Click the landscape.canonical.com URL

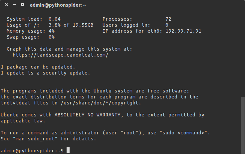pyautogui.click(x=60, y=55)
